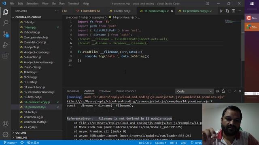Open the Accounts menu icon

tap(5, 124)
